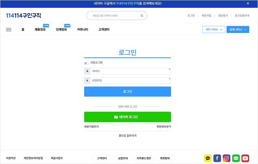Screen dimensions: 258x164
Task: Open the 체불사업주 footer link
Action: tap(57, 158)
